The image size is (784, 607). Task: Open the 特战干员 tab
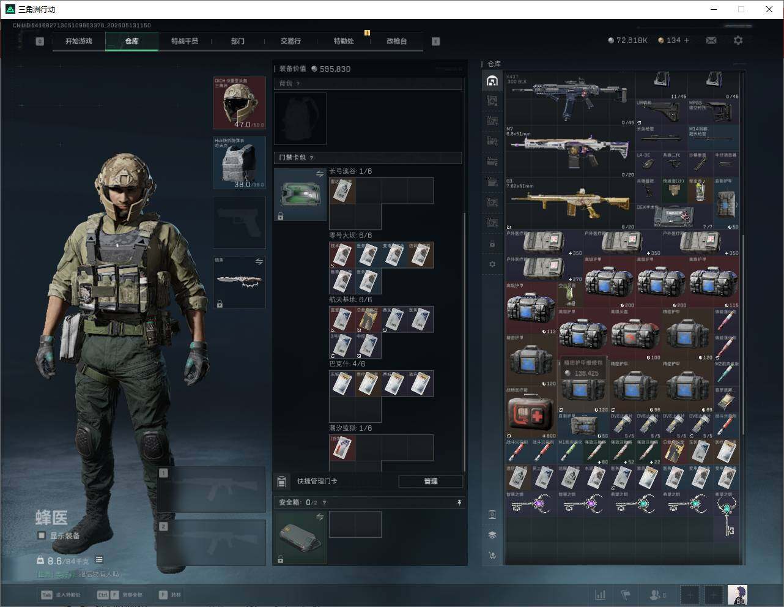pyautogui.click(x=185, y=41)
